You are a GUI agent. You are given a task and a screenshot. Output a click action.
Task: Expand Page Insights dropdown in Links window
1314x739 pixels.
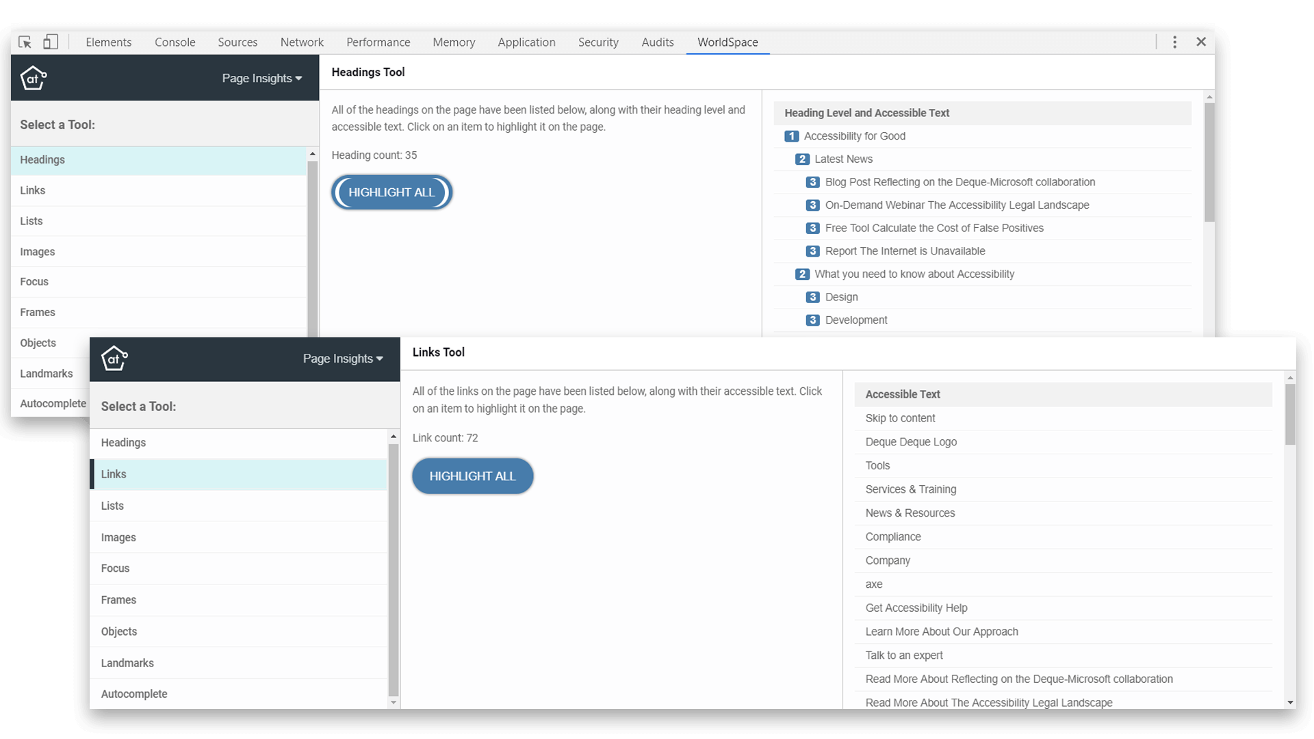[x=343, y=359]
